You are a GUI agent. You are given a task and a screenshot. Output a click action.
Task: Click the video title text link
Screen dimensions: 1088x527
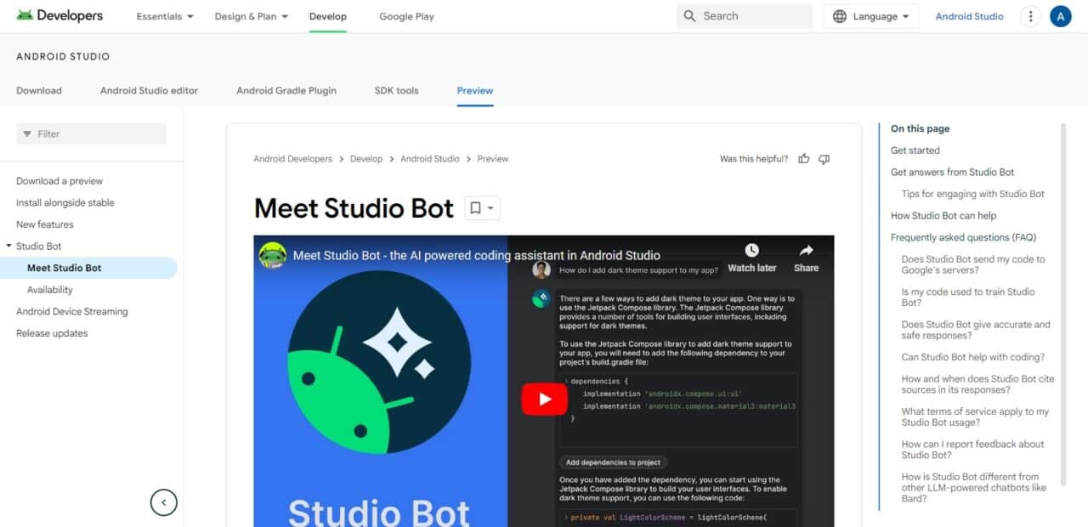tap(477, 255)
